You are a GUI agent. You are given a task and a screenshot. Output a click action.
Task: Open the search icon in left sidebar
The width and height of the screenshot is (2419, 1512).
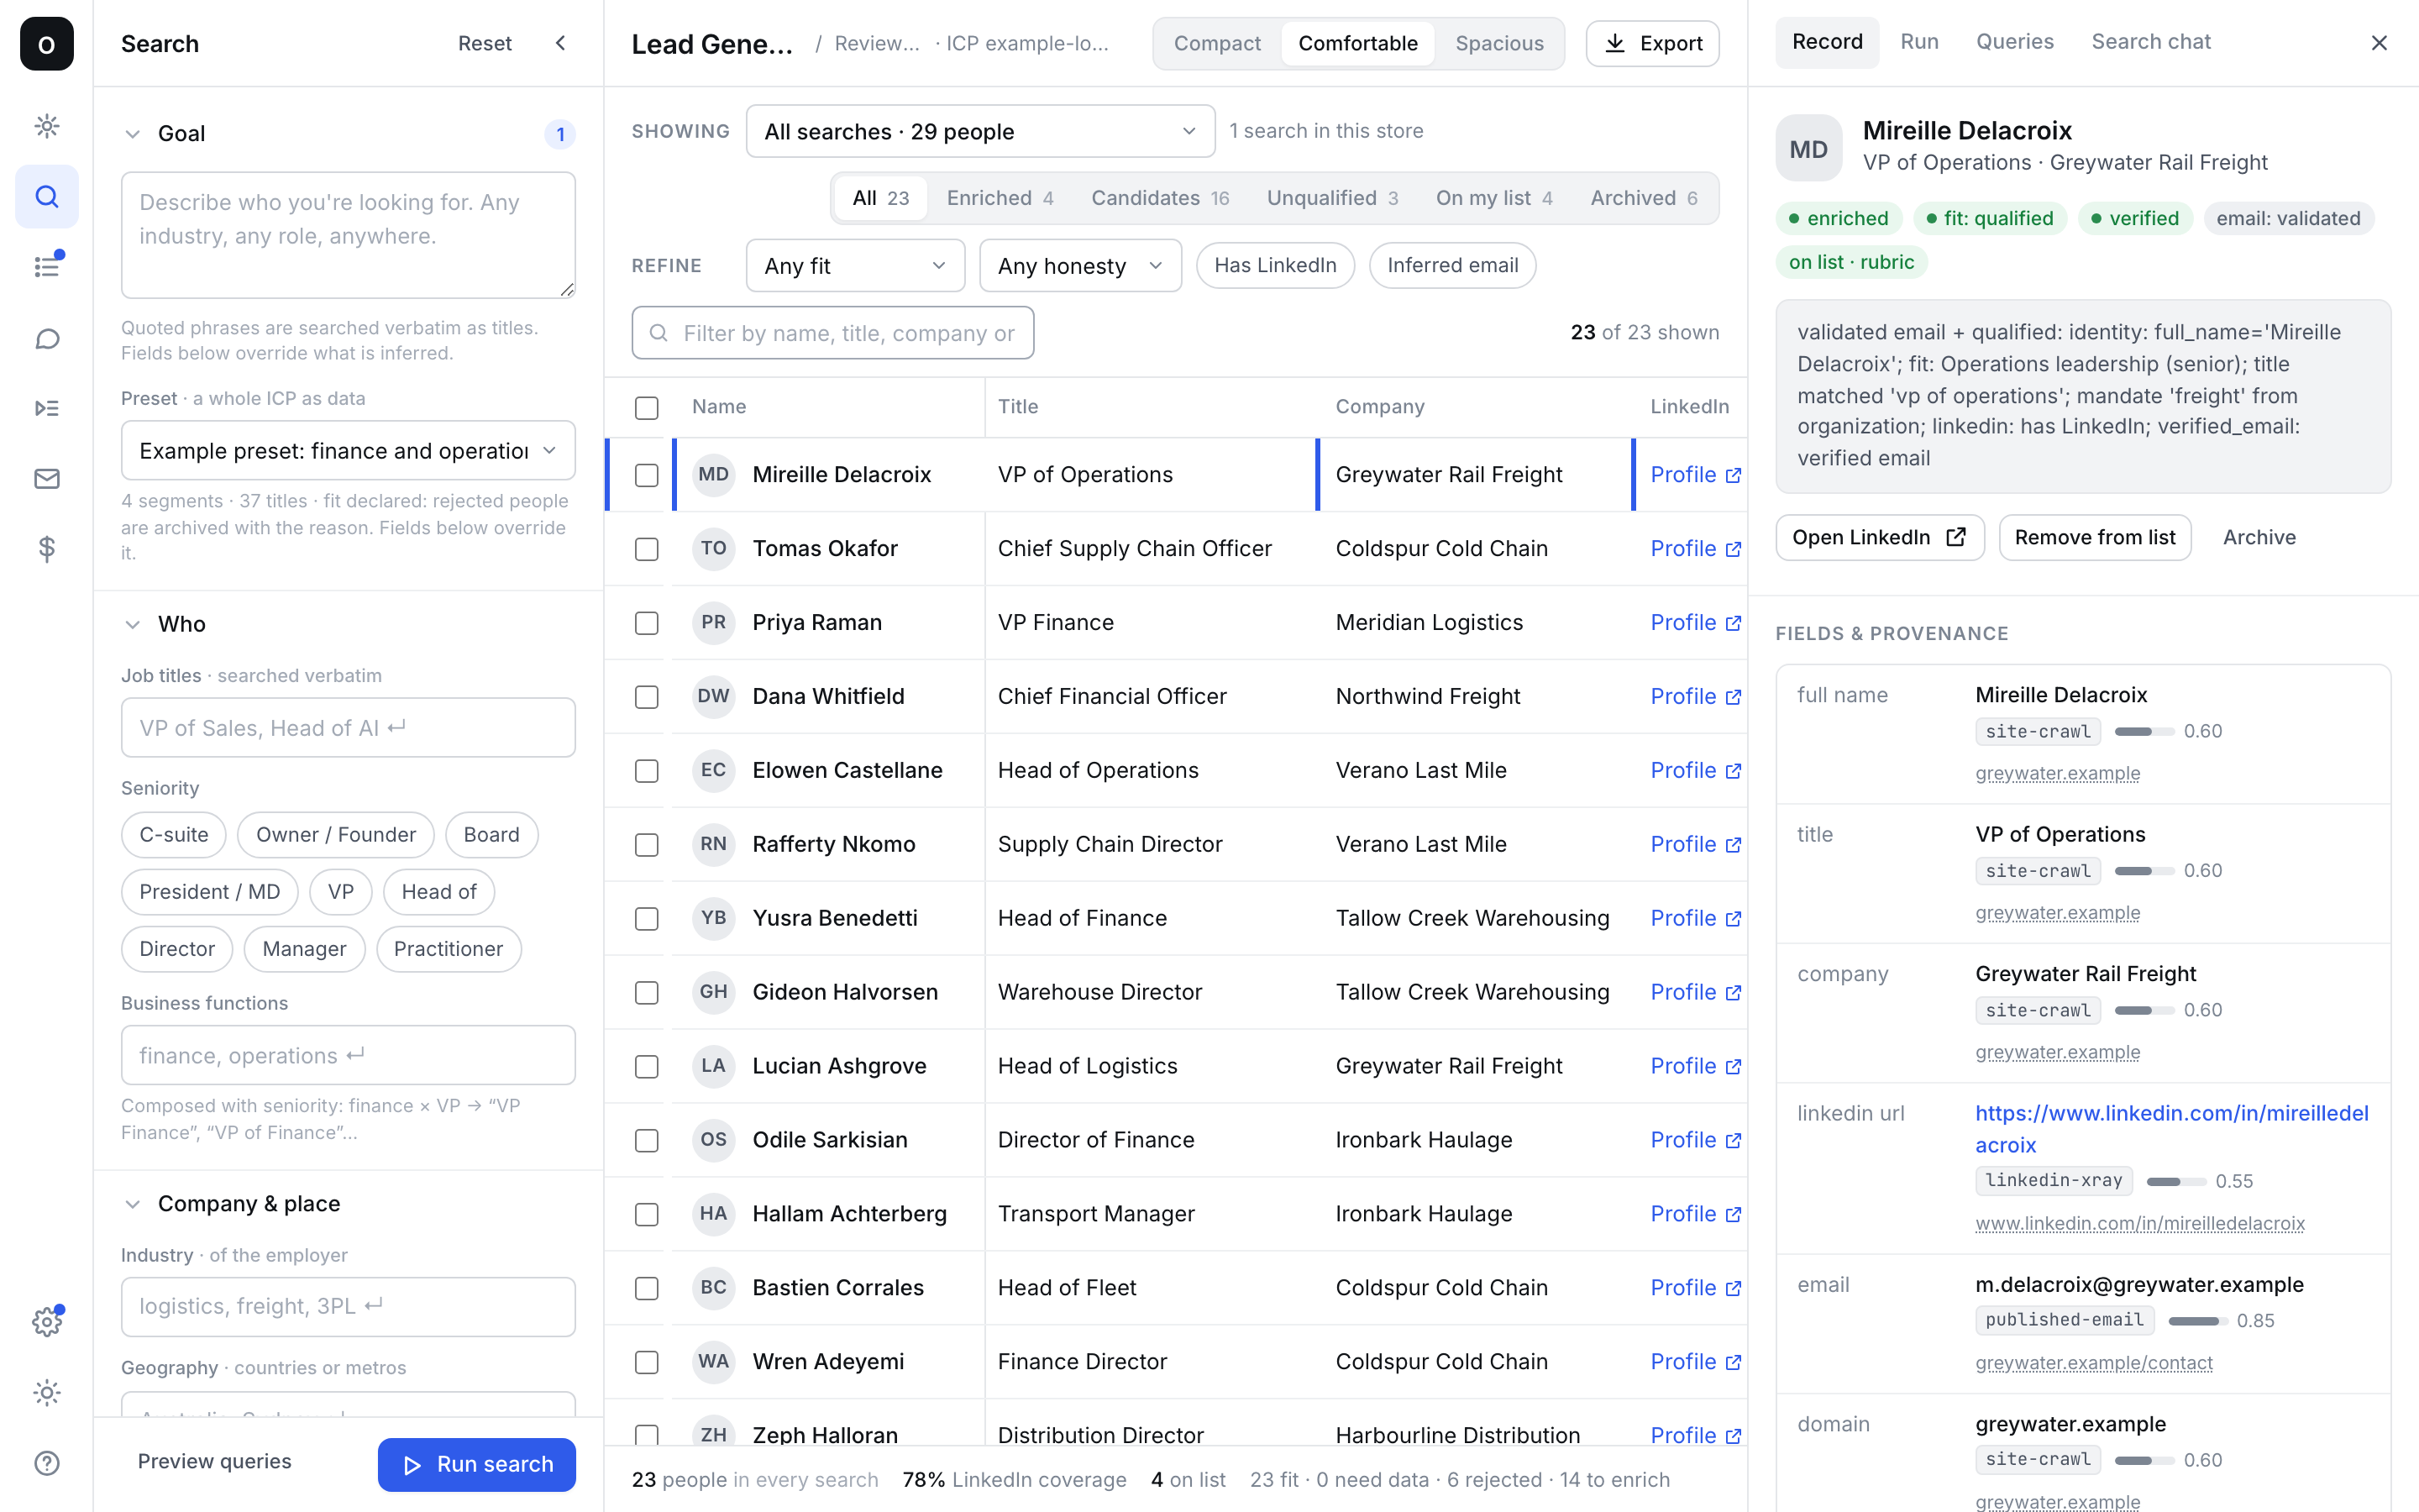(x=47, y=196)
